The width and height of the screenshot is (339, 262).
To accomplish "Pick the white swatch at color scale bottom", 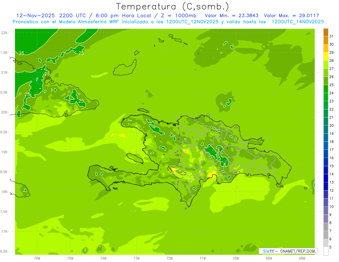I will (326, 251).
